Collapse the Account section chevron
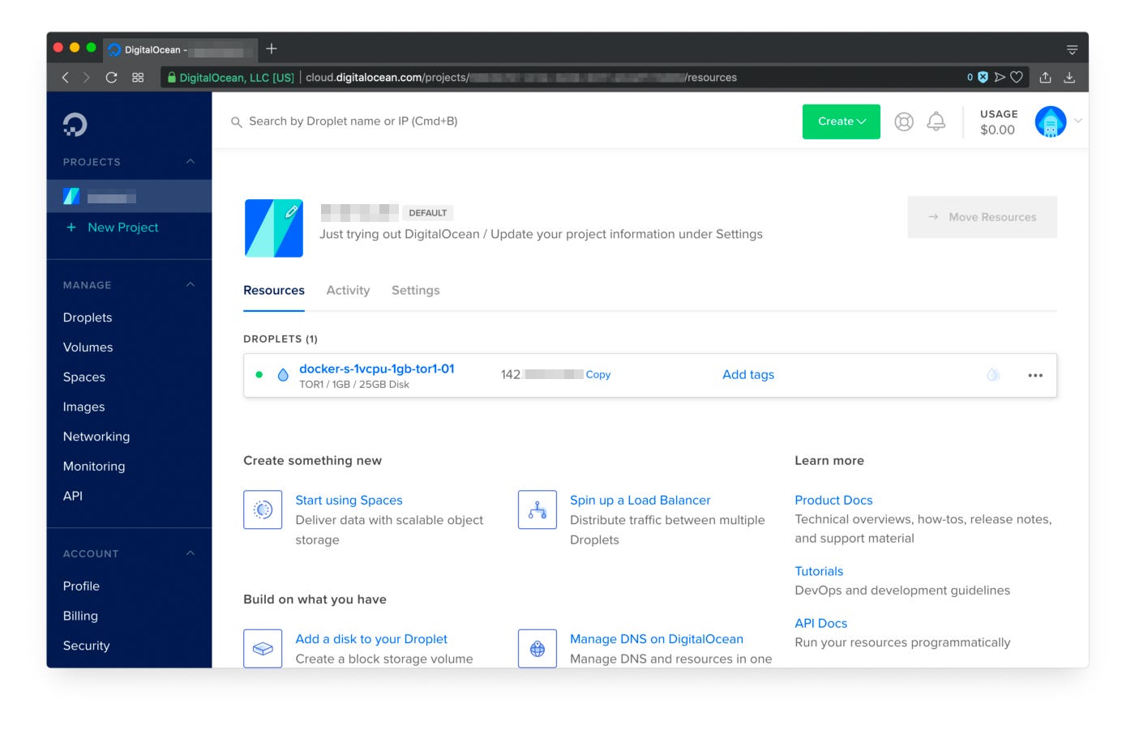The height and width of the screenshot is (729, 1135). [191, 553]
